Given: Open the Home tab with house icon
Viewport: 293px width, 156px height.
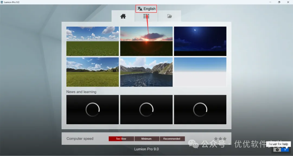Looking at the screenshot, I should click(x=123, y=16).
